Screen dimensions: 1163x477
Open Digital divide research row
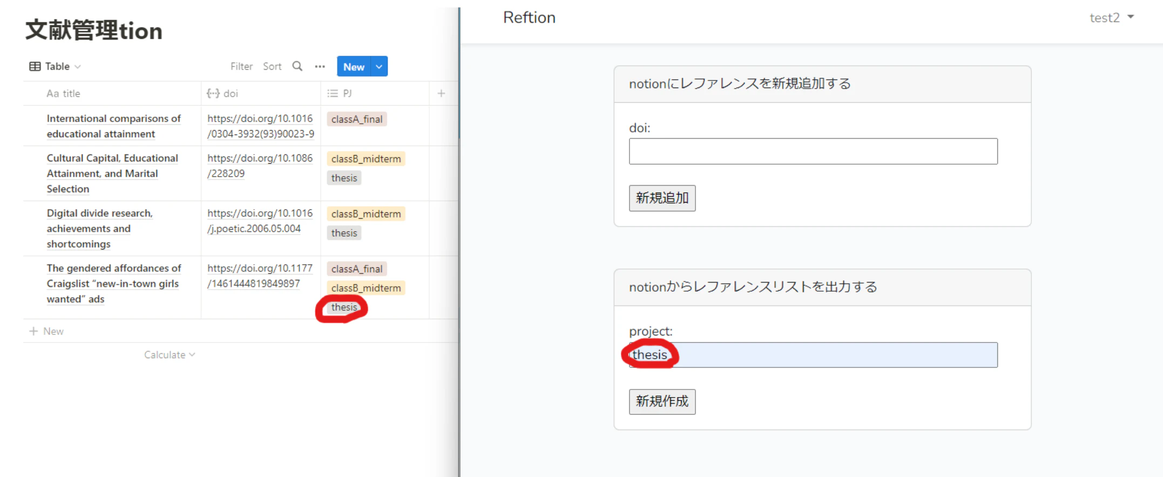[100, 229]
